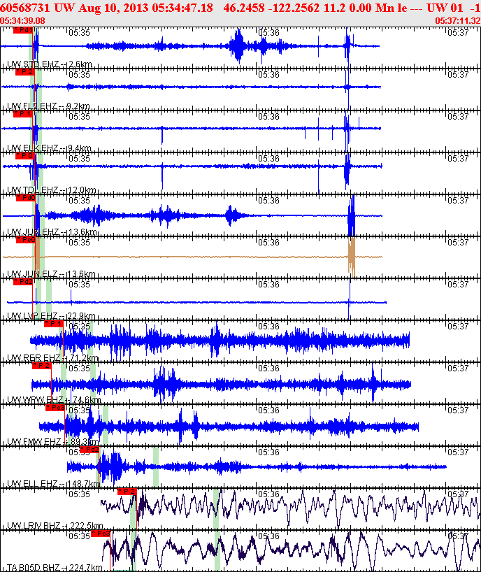Click the Pd2 pick flag on ELL trace

click(x=89, y=450)
